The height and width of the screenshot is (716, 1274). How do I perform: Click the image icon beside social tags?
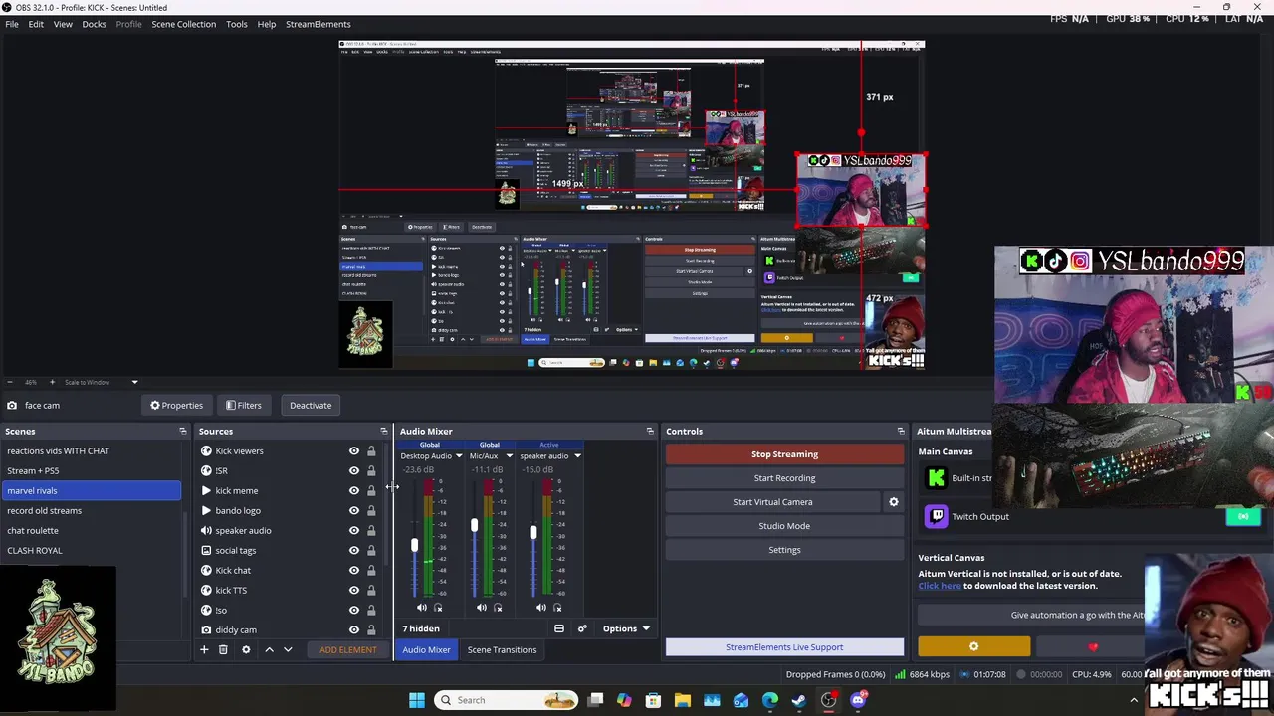pos(206,550)
